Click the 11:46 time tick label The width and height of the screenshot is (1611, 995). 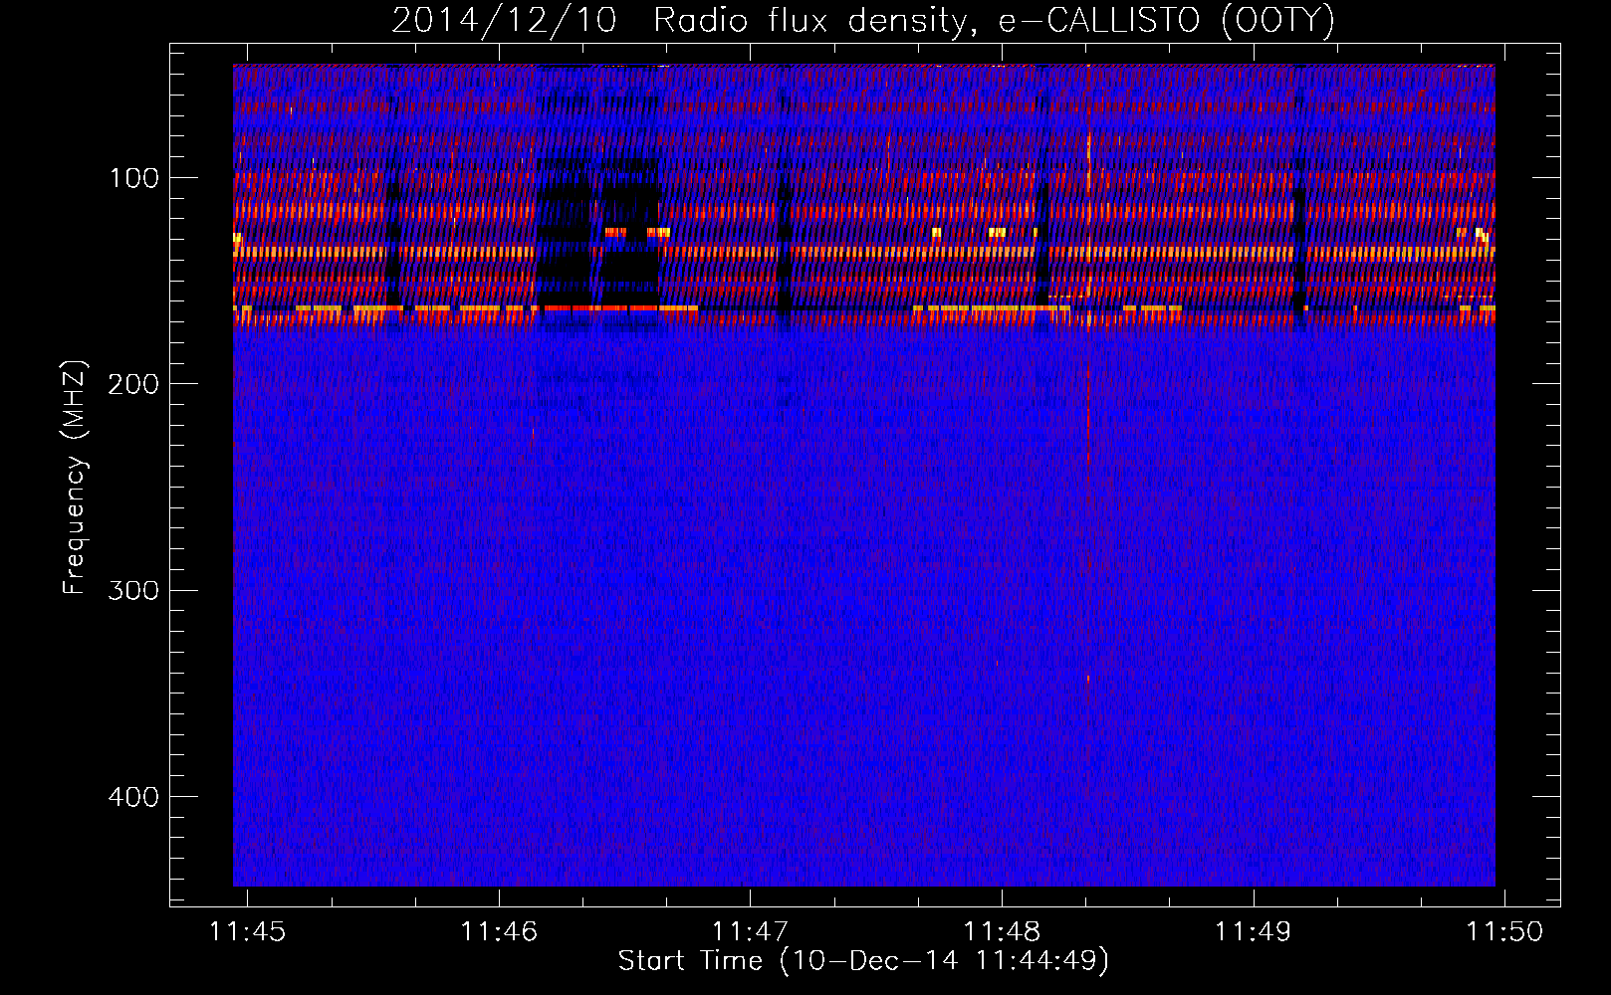[499, 931]
